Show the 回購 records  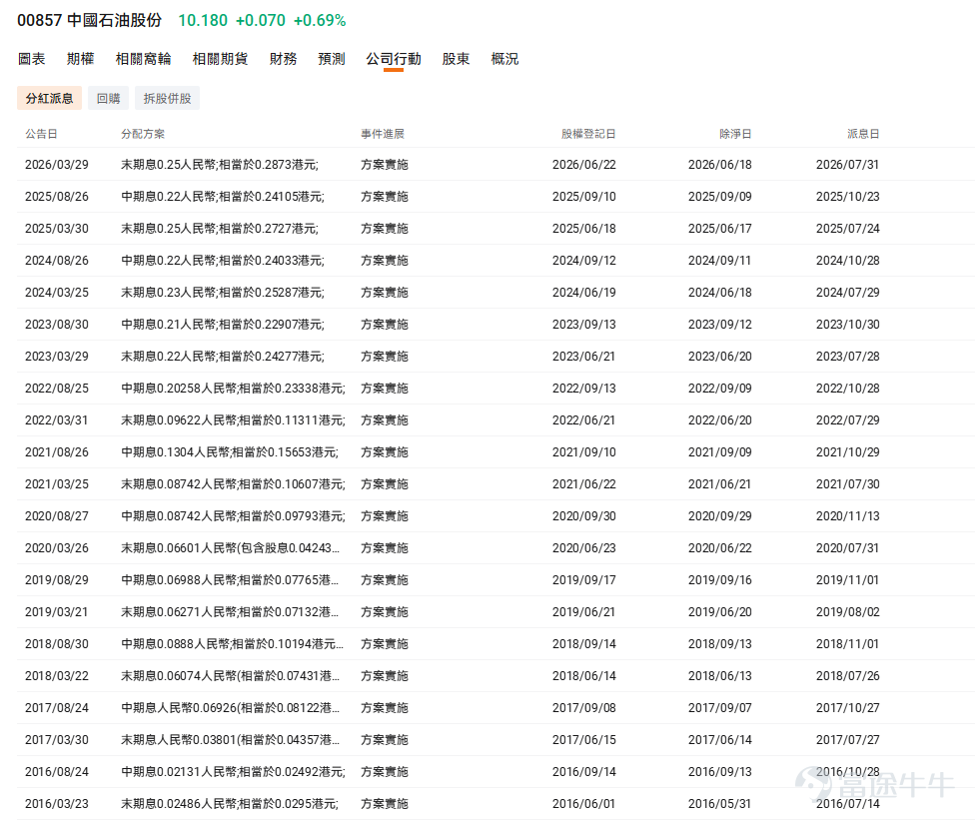pos(108,98)
